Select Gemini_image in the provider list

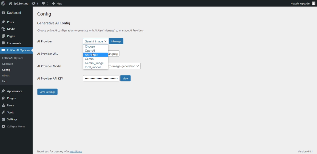[95, 63]
